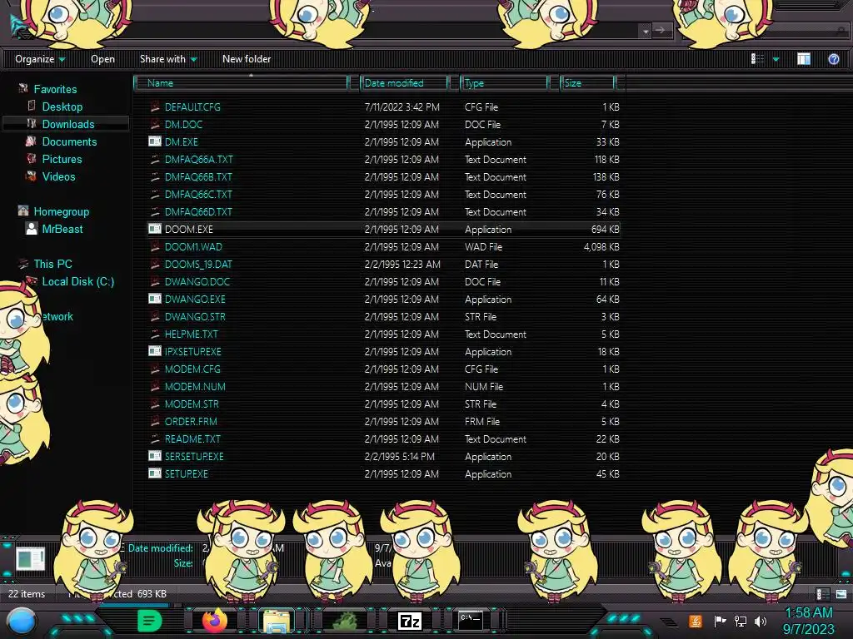Click the SETUP.EXE application icon
Screen dimensions: 853x639
click(x=154, y=473)
